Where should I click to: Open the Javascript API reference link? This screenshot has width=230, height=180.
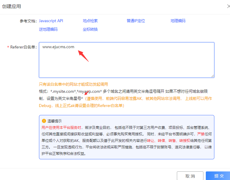(x=51, y=21)
